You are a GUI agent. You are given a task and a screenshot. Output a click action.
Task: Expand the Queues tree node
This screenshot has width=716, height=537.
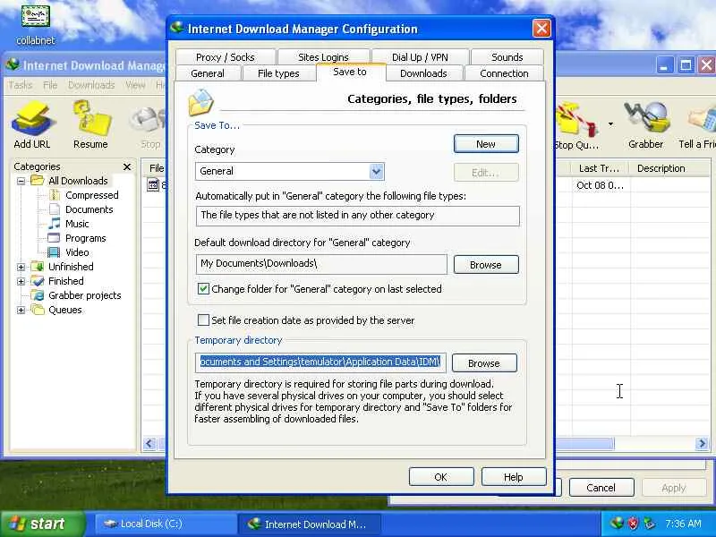tap(21, 310)
